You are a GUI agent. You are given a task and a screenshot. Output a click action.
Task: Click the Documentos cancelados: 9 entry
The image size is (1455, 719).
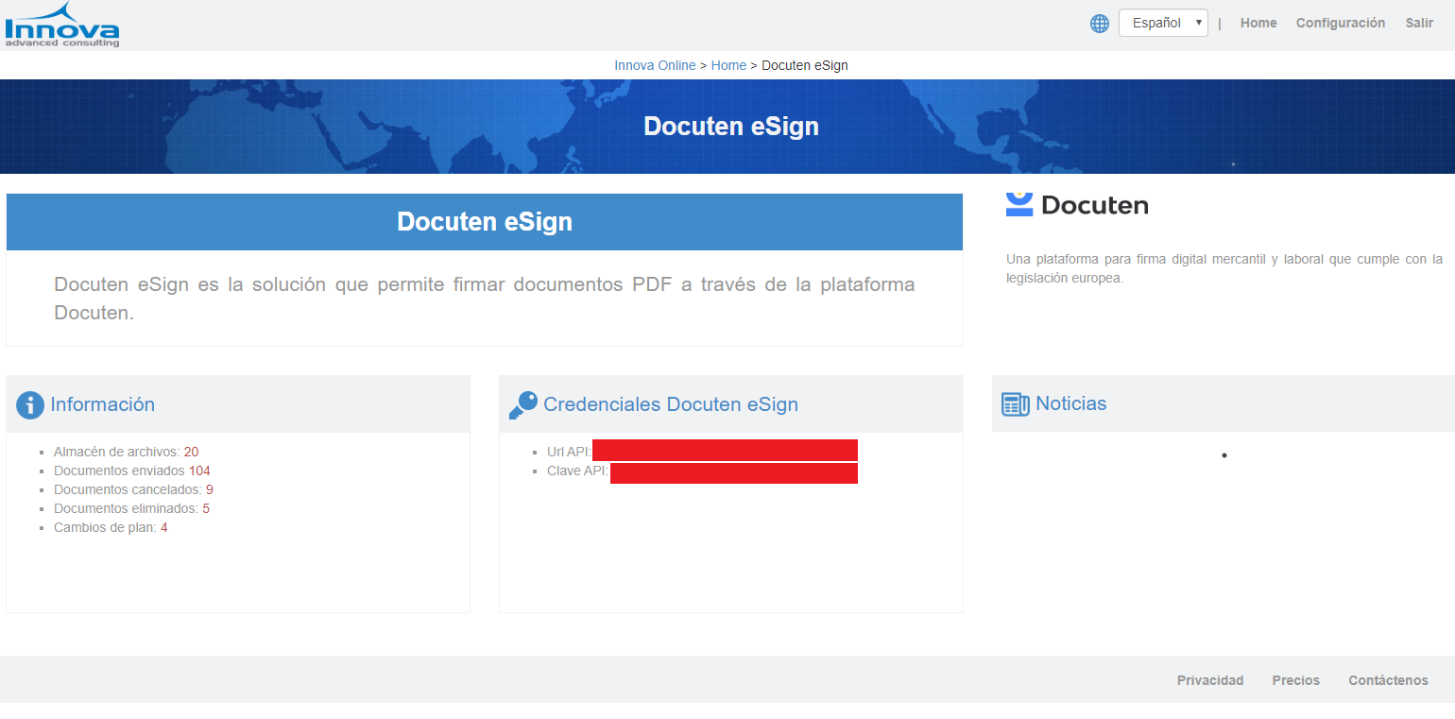pos(133,489)
